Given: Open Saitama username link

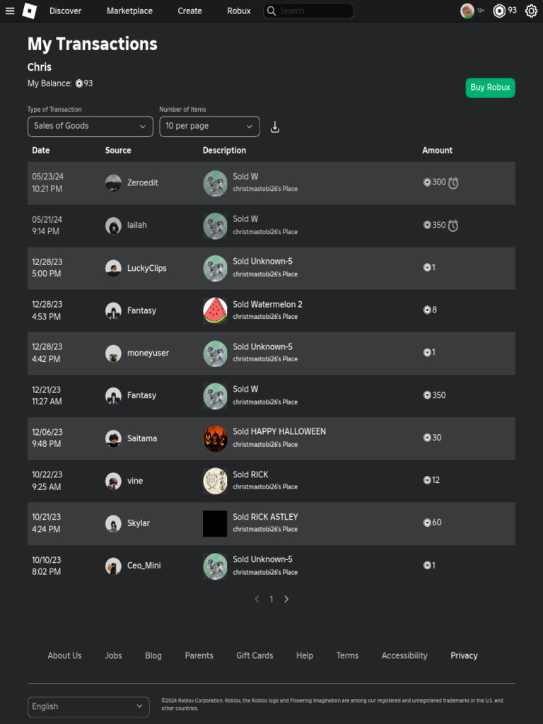Looking at the screenshot, I should tap(141, 438).
